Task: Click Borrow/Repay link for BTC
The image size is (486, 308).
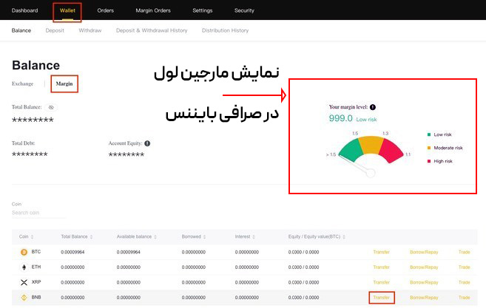Action: tap(425, 252)
